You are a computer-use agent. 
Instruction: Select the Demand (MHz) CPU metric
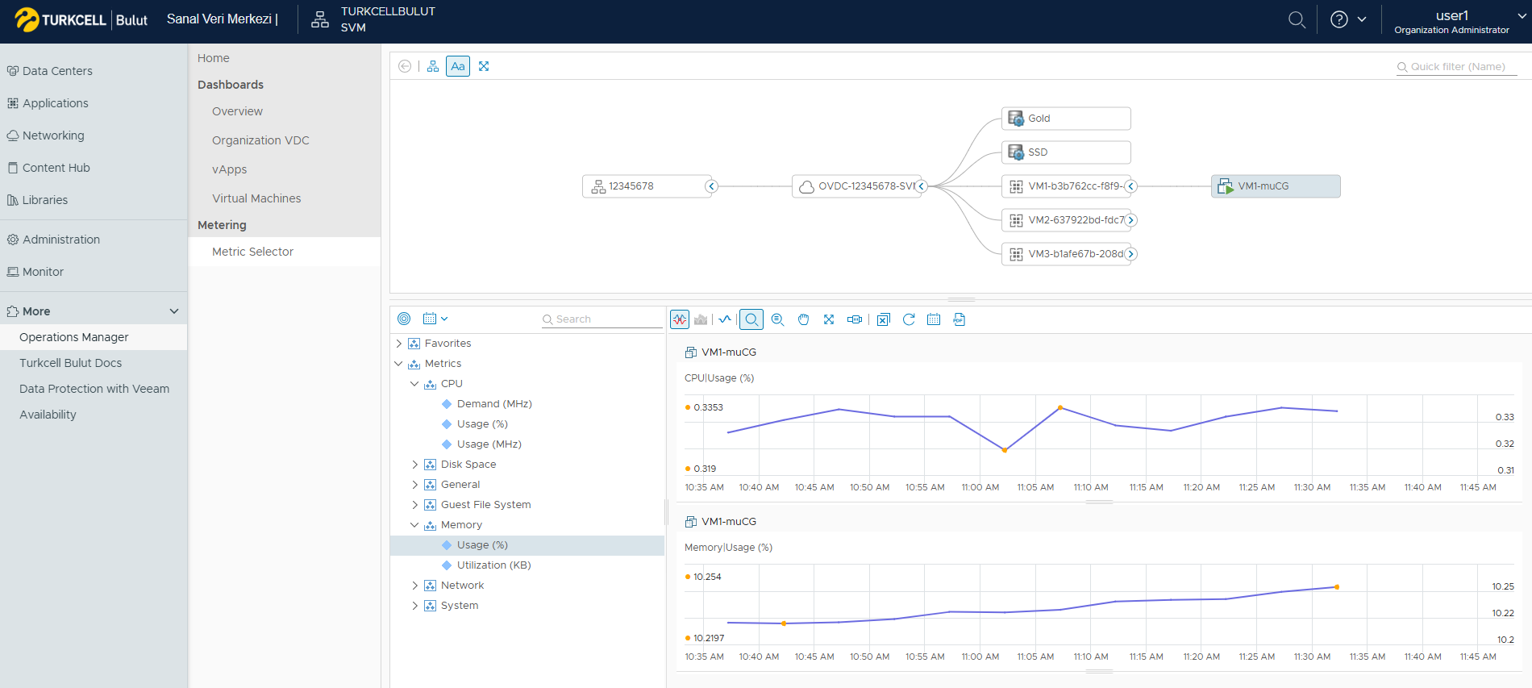point(493,404)
